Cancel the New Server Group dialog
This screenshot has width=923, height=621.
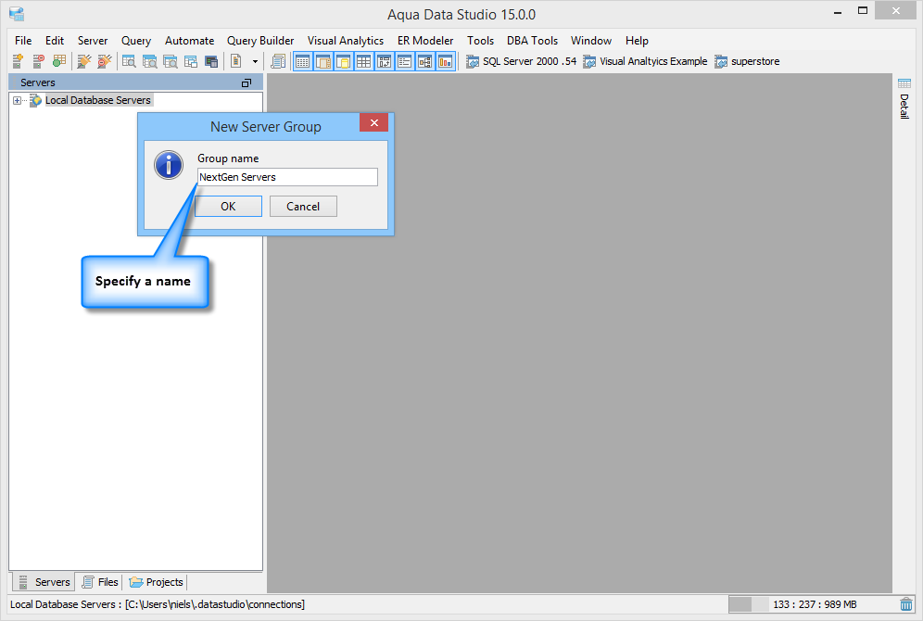[x=303, y=207]
